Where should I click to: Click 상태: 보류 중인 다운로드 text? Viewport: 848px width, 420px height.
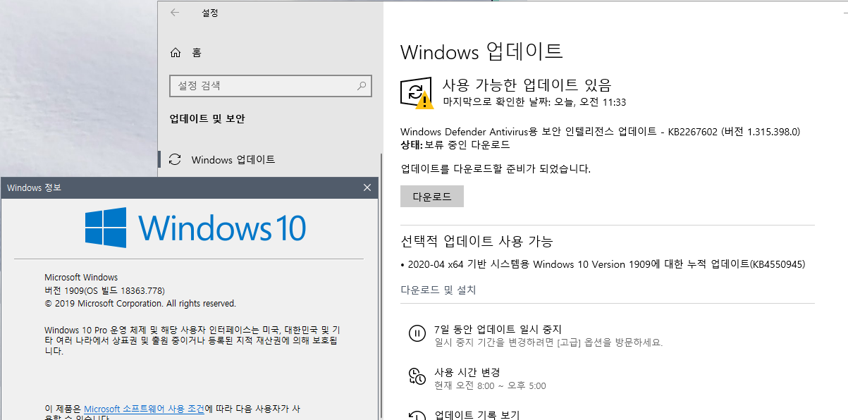pos(455,145)
